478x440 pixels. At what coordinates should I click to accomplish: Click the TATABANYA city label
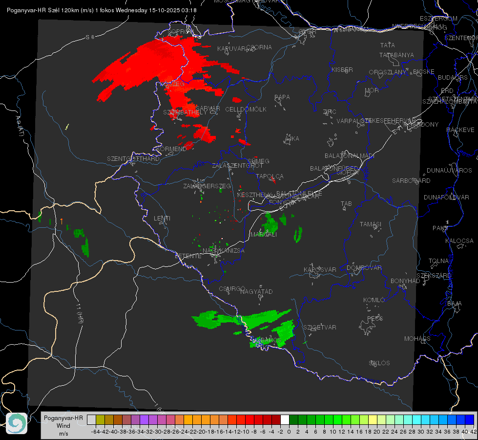pyautogui.click(x=396, y=55)
